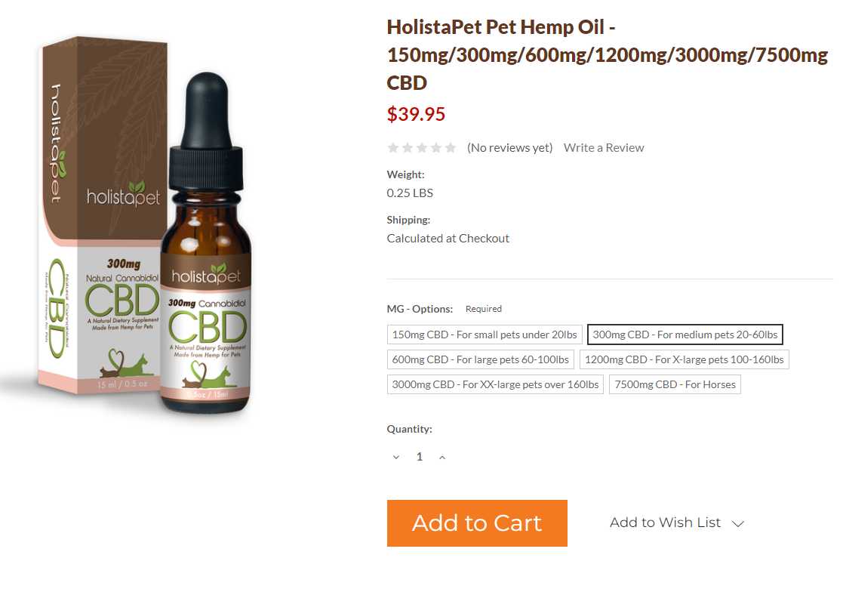Increase quantity with the up chevron
This screenshot has height=592, width=846.
pos(442,457)
